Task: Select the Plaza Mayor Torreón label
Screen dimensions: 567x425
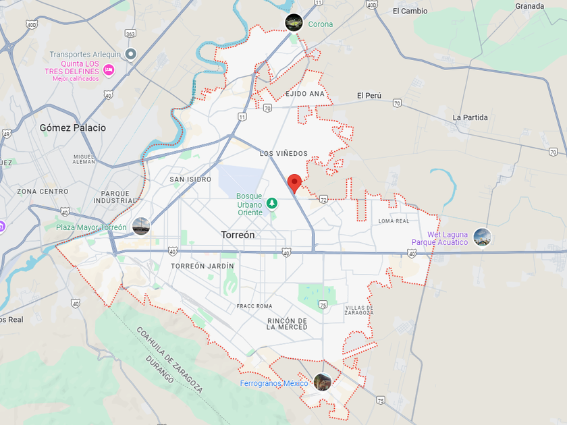Action: coord(91,227)
